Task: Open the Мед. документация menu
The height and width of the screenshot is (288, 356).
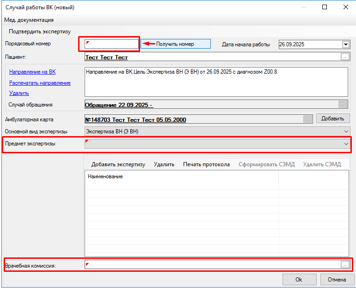Action: (29, 20)
